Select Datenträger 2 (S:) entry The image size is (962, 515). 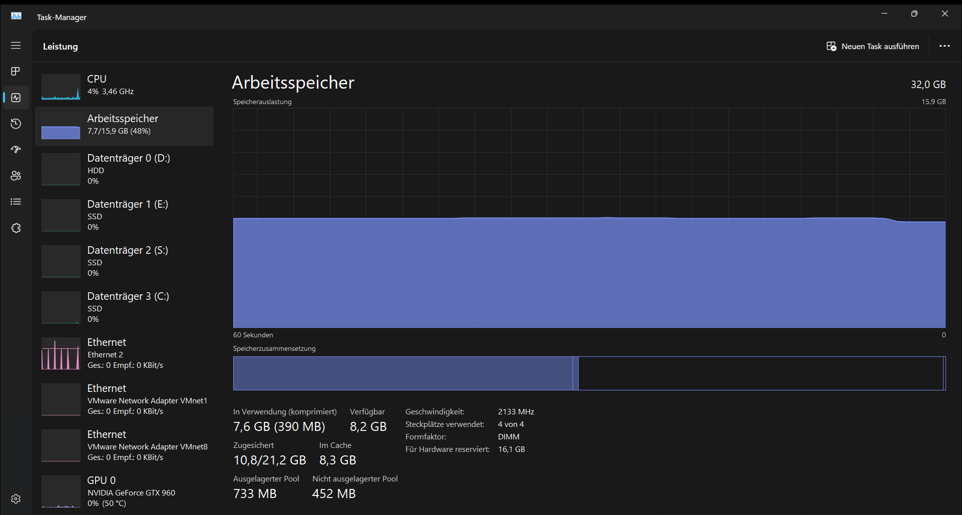point(124,261)
